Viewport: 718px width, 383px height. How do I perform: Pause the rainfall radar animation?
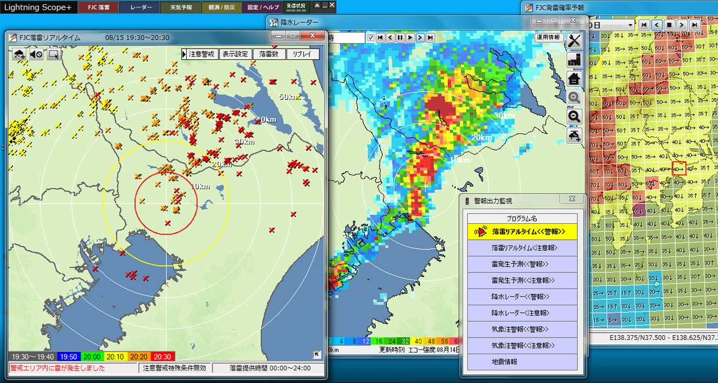pos(400,38)
